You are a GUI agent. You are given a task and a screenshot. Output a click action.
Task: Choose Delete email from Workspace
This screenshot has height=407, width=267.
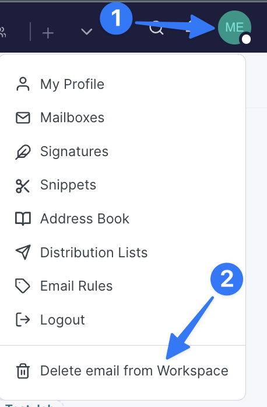coord(134,371)
